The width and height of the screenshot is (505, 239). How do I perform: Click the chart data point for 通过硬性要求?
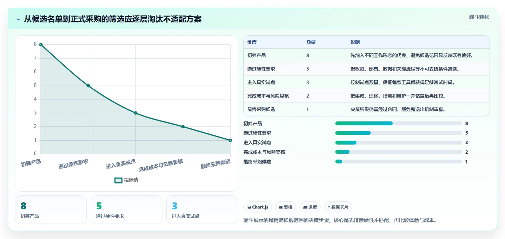pos(88,86)
